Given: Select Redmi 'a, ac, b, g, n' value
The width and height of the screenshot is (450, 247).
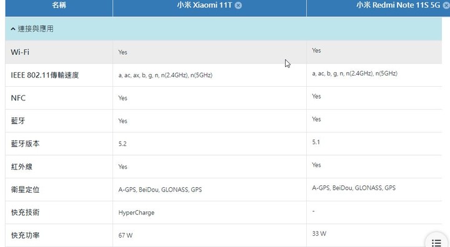Looking at the screenshot, I should click(355, 74).
